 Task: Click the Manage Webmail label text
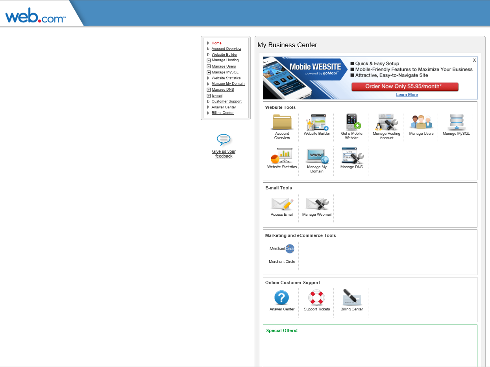pyautogui.click(x=317, y=215)
